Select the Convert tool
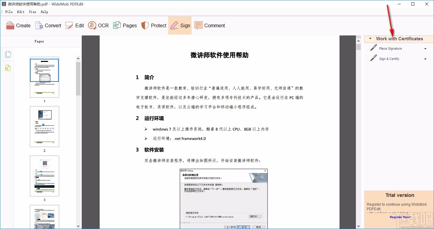Viewport: 434px width, 229px height. (x=48, y=25)
